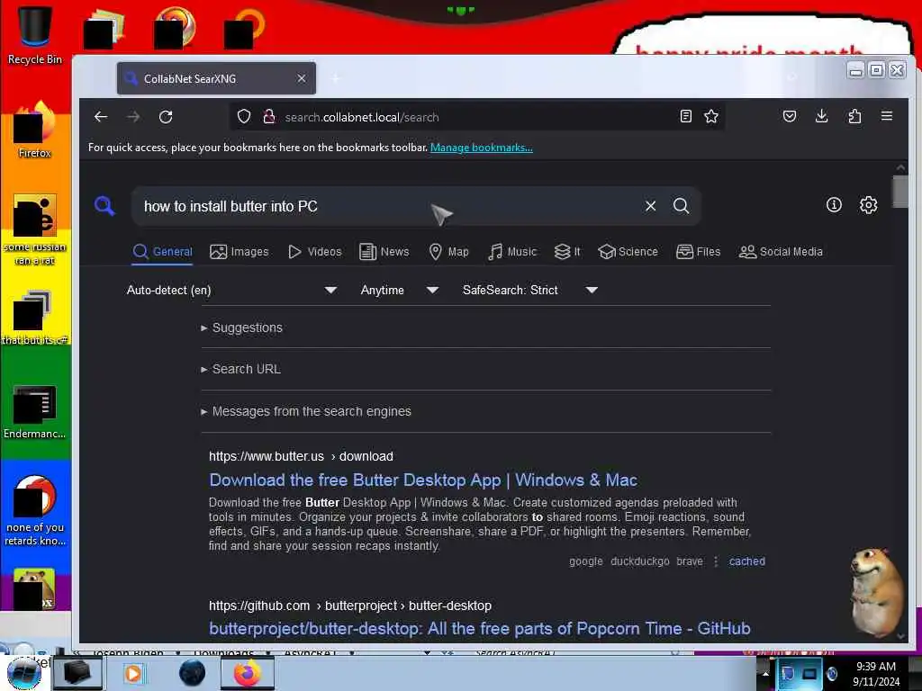Screen dimensions: 922x691
Task: Reload the page with the refresh icon
Action: coord(166,117)
